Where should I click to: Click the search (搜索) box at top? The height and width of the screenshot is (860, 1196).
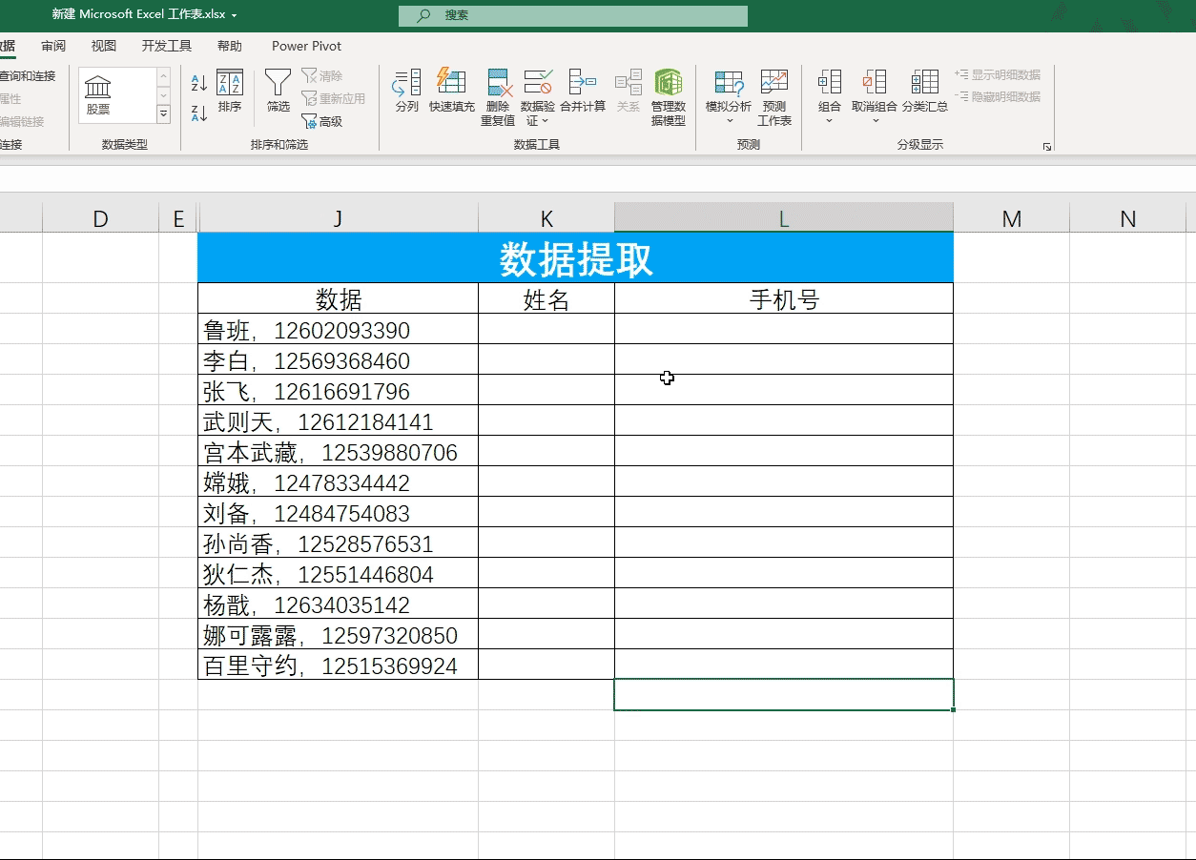point(572,15)
